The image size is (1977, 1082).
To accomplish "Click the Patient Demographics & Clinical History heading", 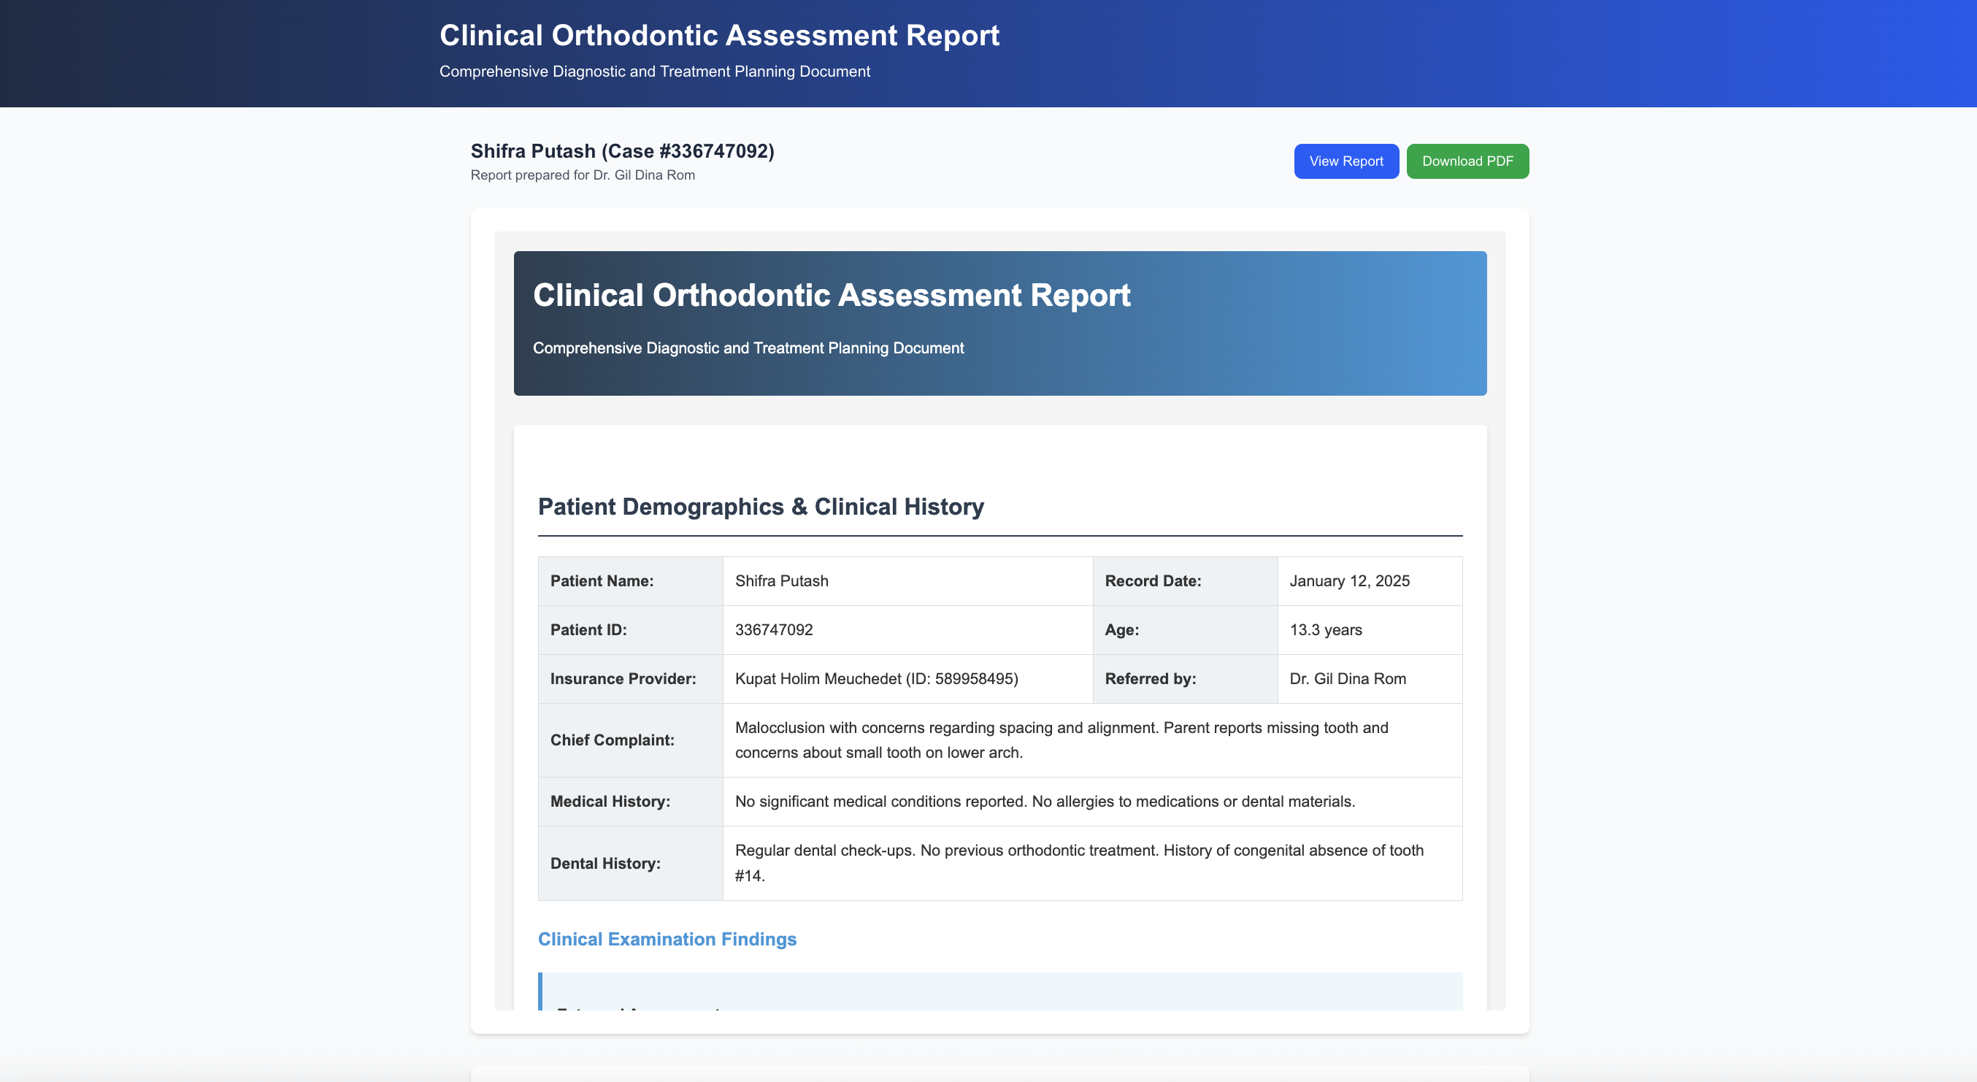I will 760,507.
